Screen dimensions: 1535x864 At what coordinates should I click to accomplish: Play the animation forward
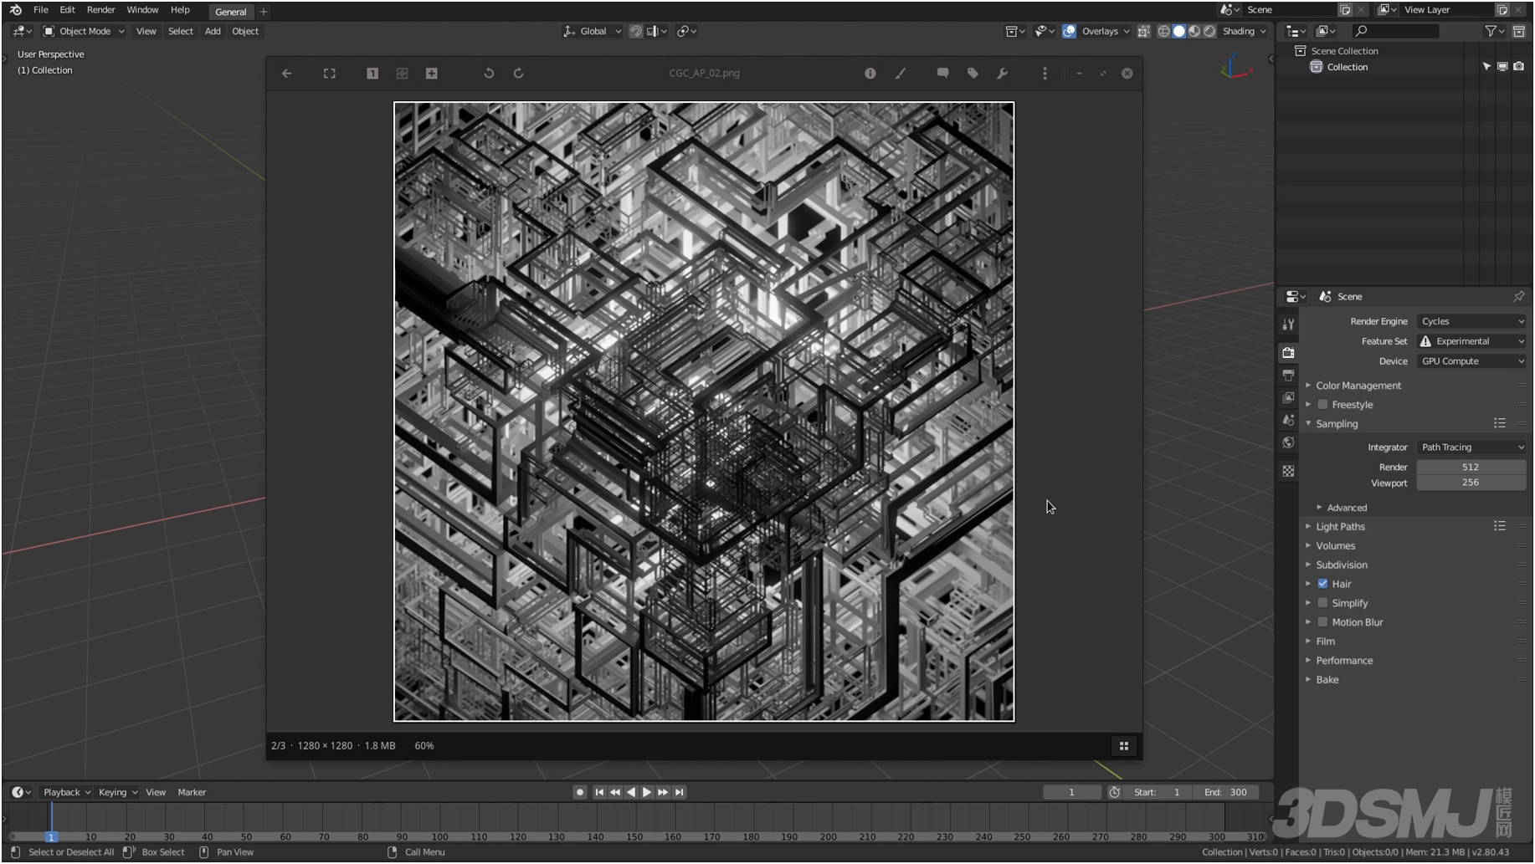tap(647, 793)
